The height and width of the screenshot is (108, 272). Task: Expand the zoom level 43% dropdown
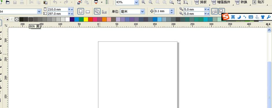tap(137, 2)
